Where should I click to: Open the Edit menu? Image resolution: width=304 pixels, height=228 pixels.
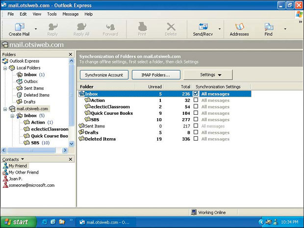23,14
